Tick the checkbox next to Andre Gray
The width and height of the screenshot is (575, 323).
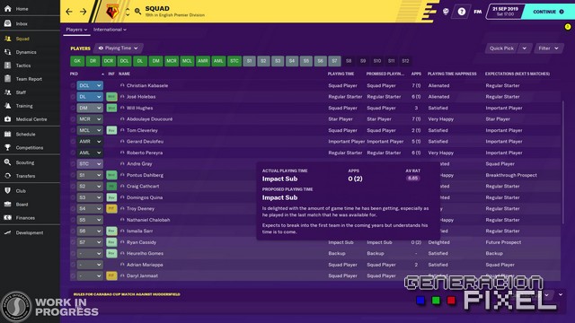(73, 164)
